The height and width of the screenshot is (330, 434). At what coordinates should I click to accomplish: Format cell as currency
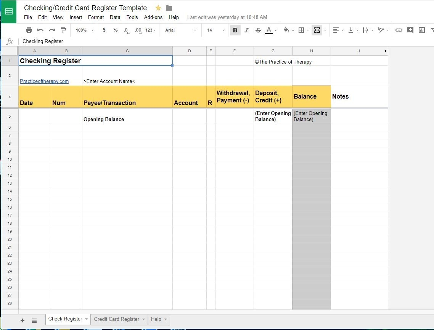(x=104, y=30)
